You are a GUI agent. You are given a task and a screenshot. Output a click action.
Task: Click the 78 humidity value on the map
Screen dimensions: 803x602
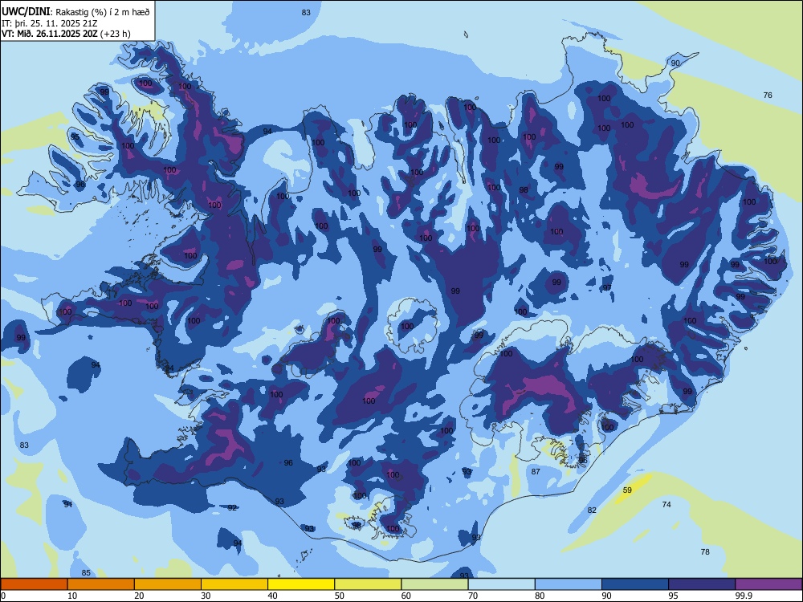click(705, 551)
